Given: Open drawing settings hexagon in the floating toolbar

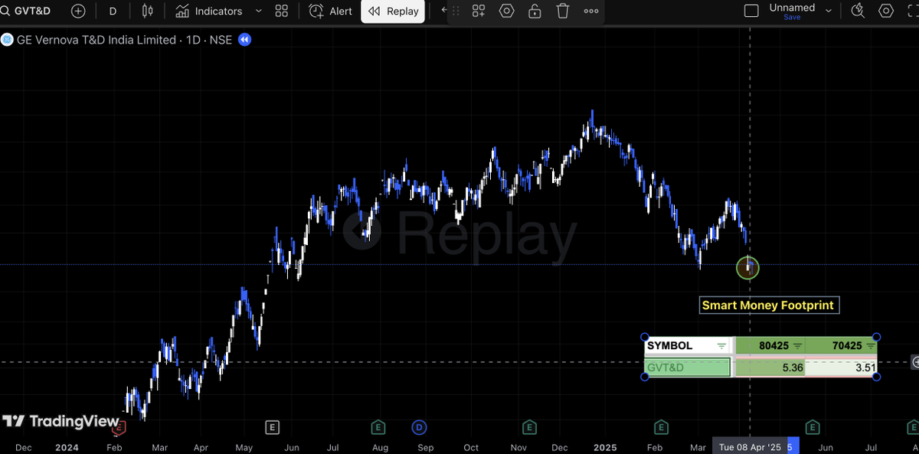Looking at the screenshot, I should [507, 11].
